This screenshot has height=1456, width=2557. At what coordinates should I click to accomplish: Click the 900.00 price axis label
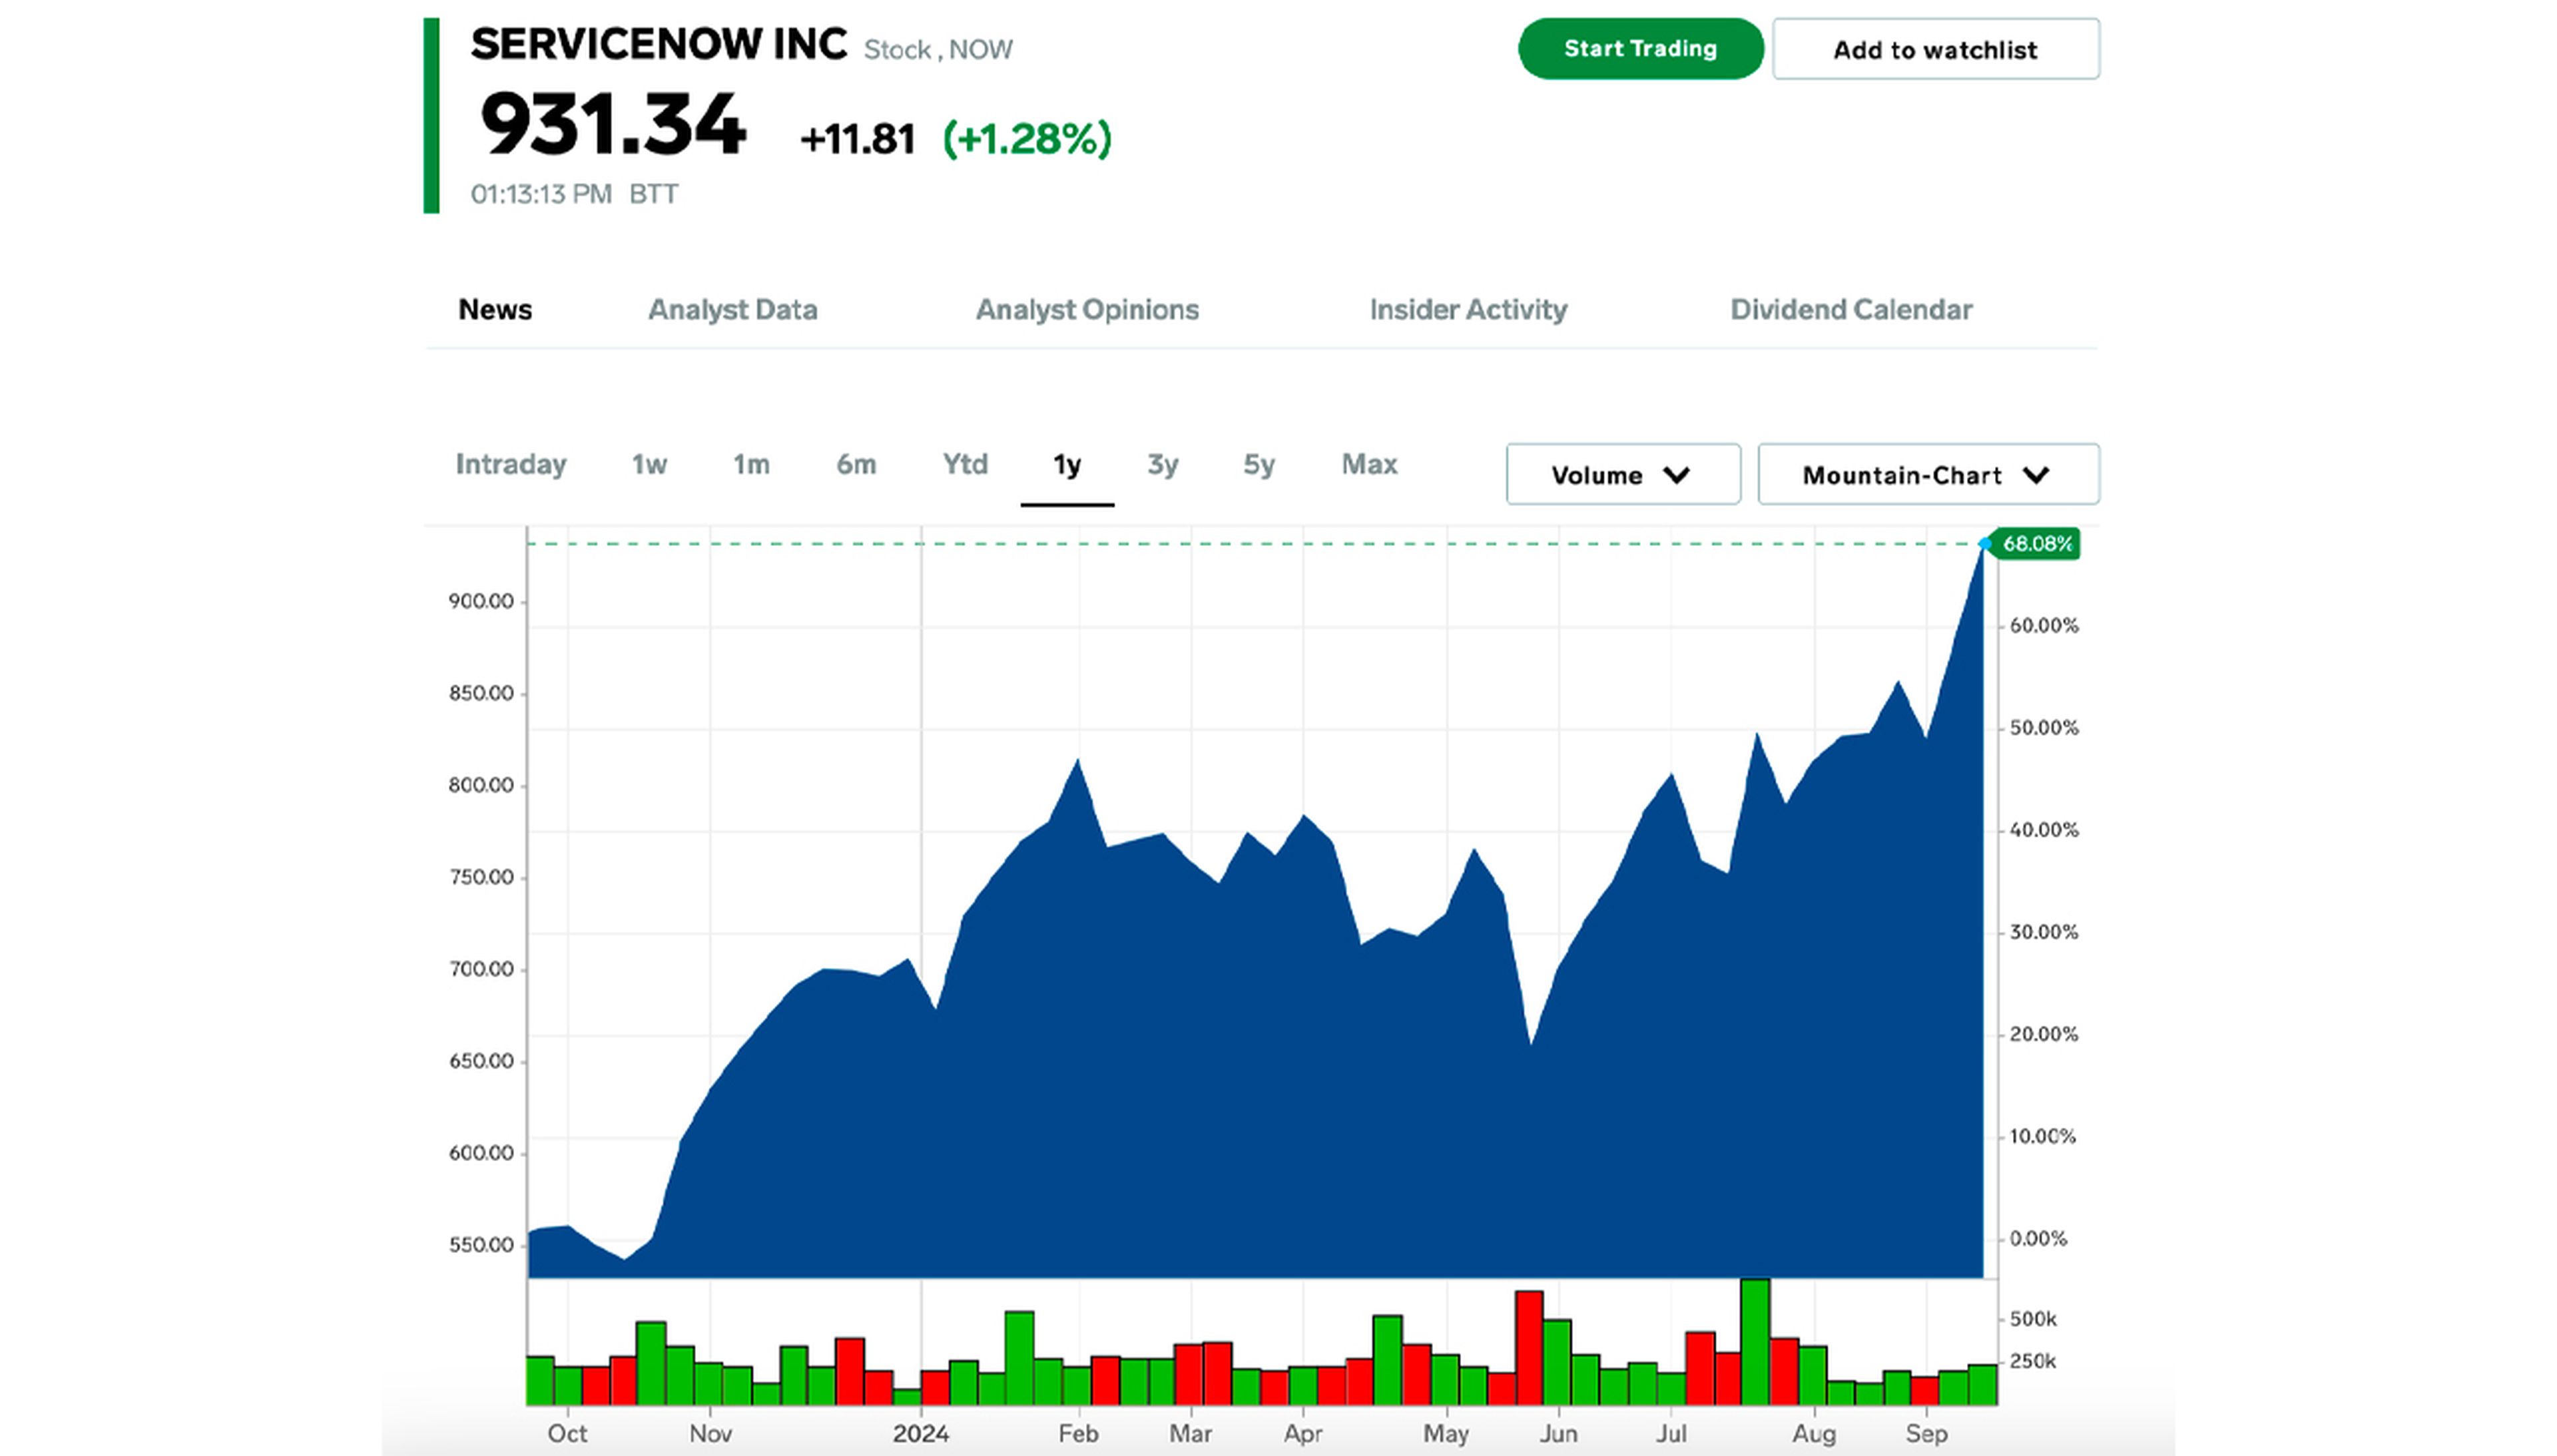pyautogui.click(x=481, y=601)
